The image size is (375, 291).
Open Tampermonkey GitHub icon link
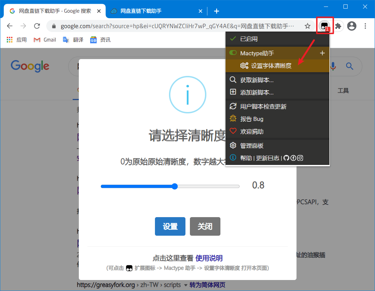click(287, 158)
